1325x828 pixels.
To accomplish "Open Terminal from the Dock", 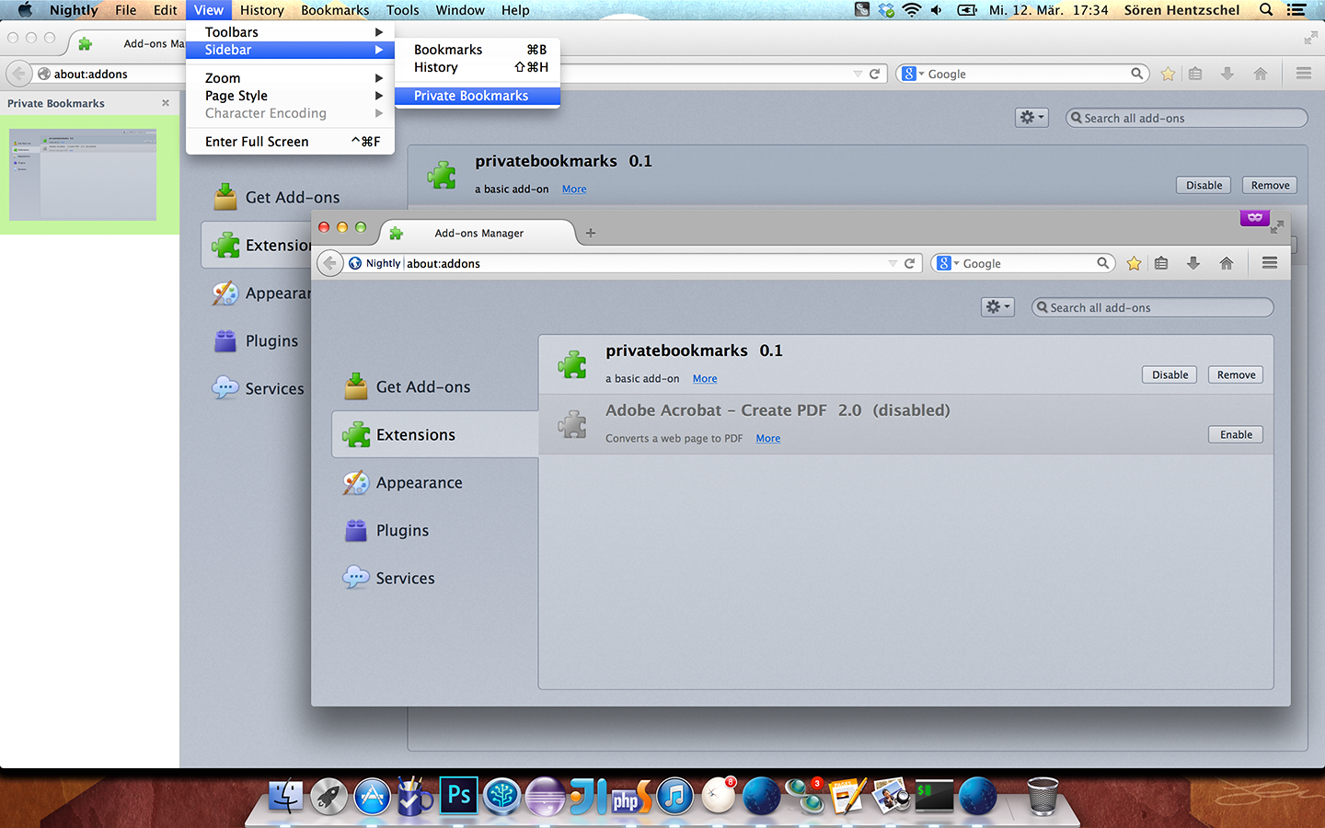I will pyautogui.click(x=934, y=796).
